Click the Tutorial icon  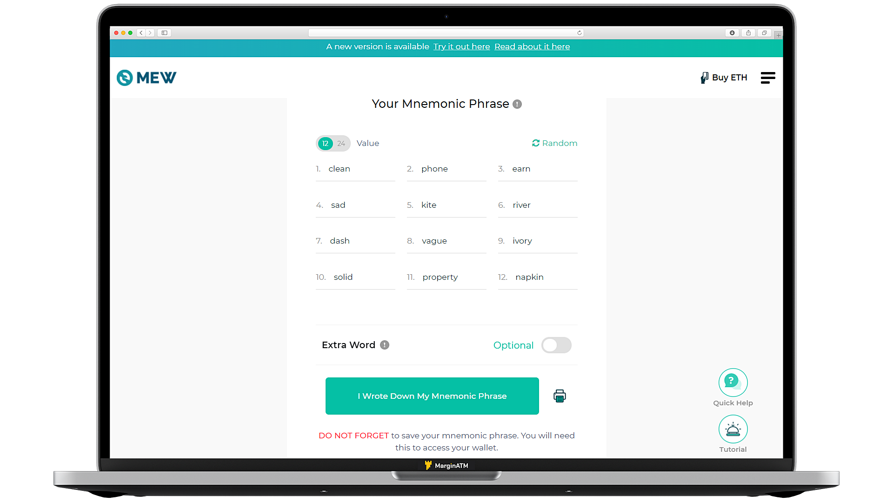pos(733,429)
